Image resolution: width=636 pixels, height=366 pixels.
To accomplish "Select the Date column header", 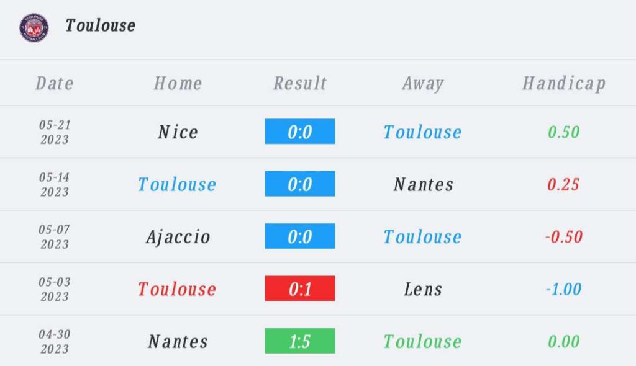I will point(55,83).
